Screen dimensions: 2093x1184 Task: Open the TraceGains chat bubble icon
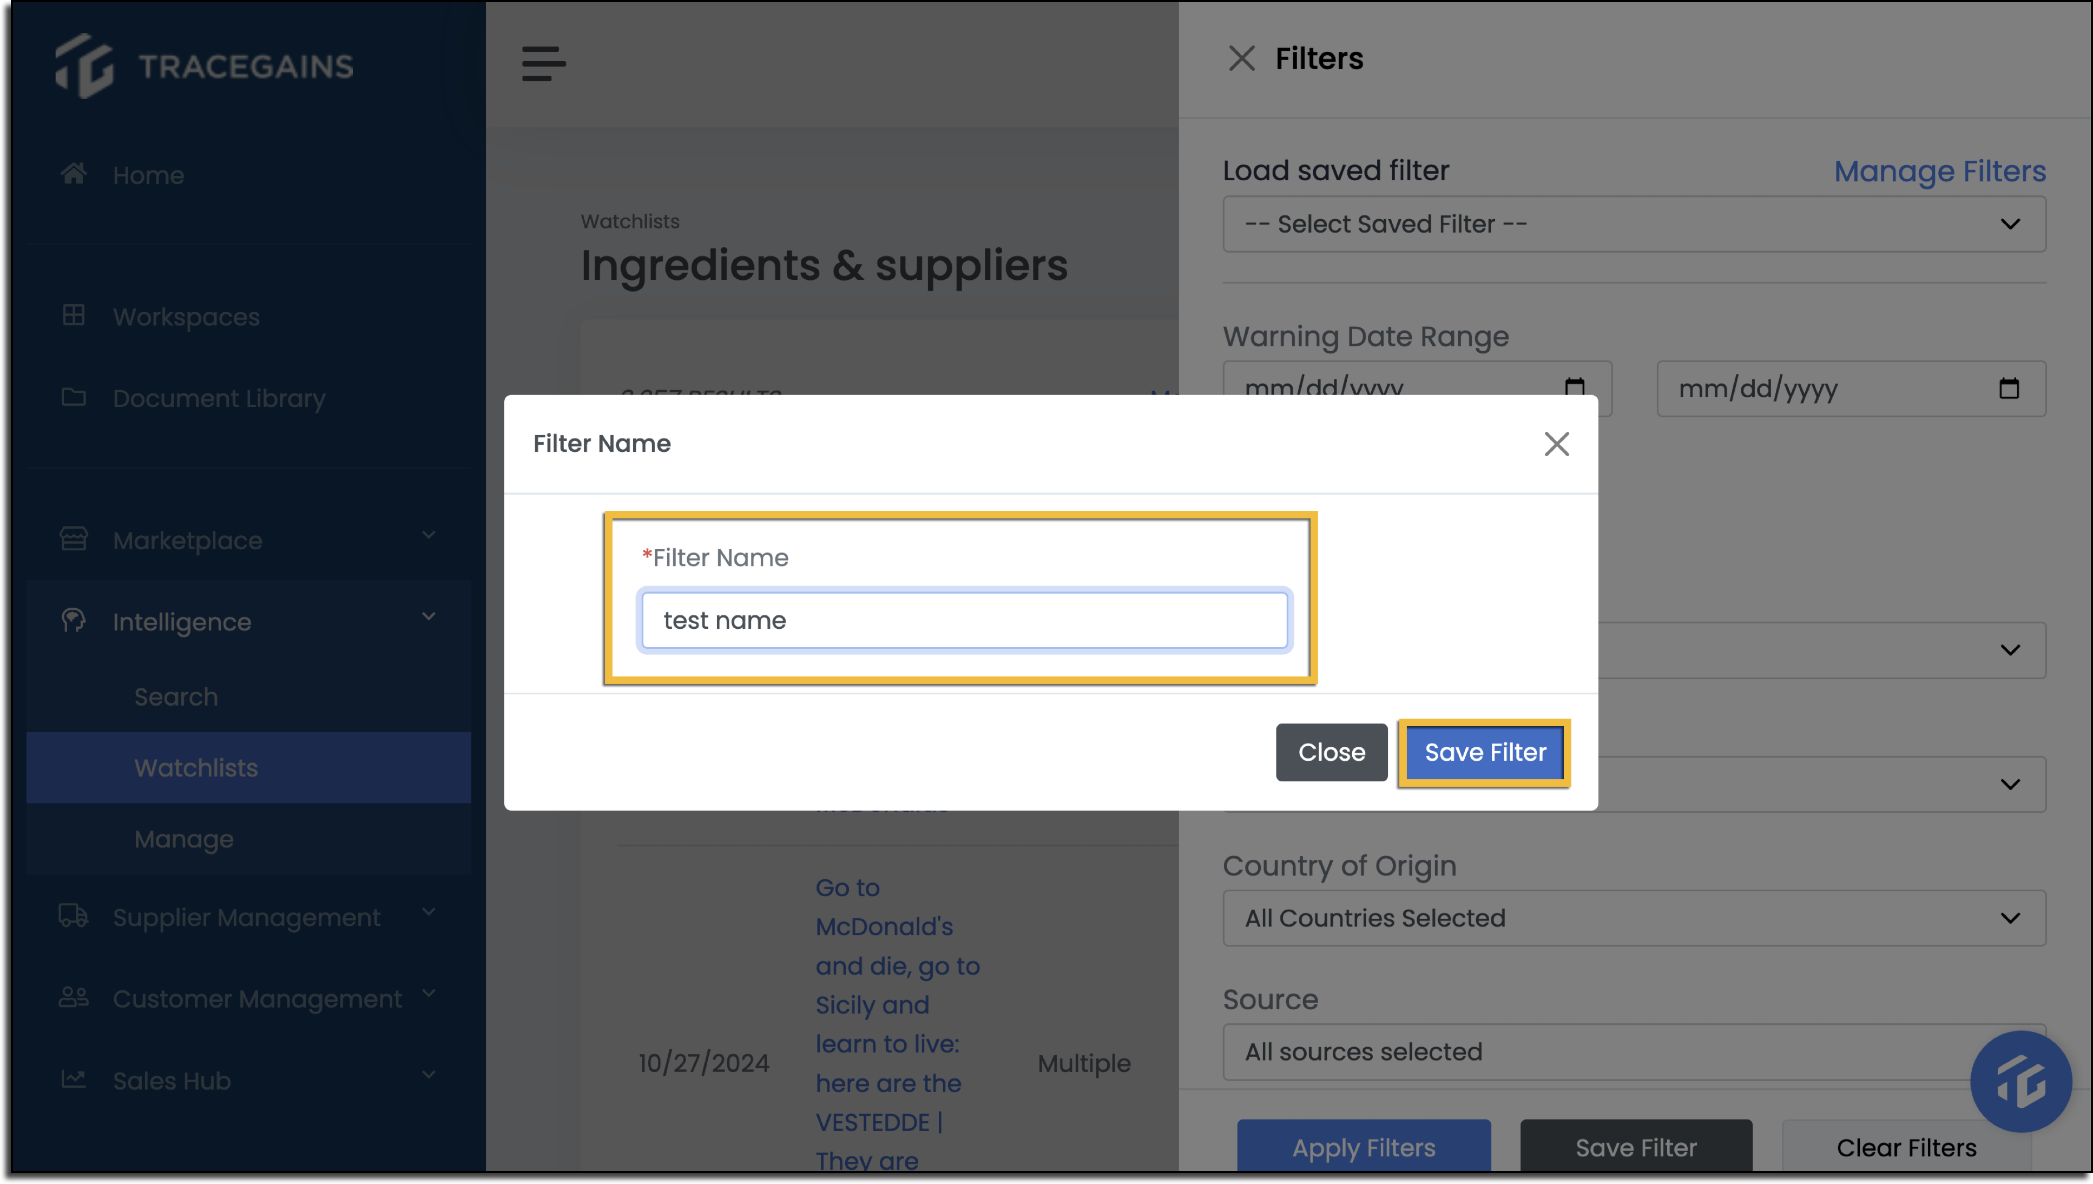point(2020,1082)
